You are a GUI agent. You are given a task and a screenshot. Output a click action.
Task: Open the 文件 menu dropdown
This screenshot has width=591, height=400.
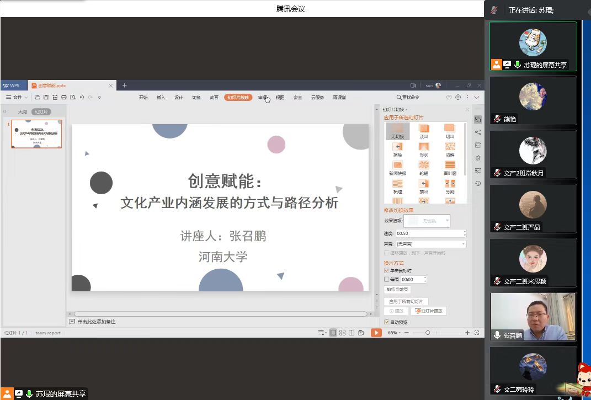[x=20, y=98]
